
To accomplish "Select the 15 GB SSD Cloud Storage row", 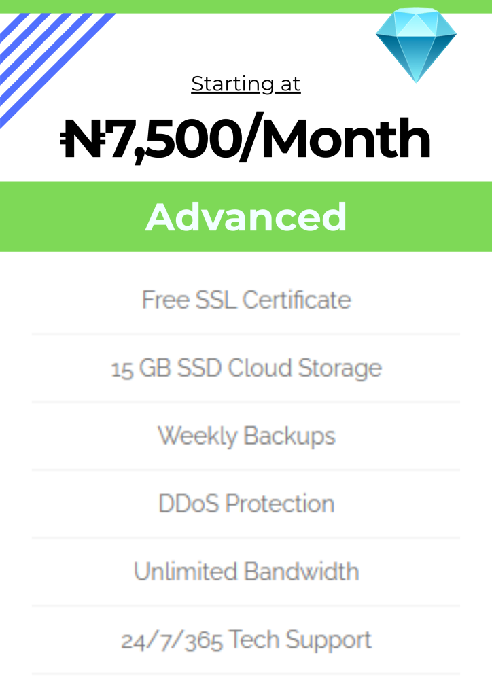I will click(246, 368).
